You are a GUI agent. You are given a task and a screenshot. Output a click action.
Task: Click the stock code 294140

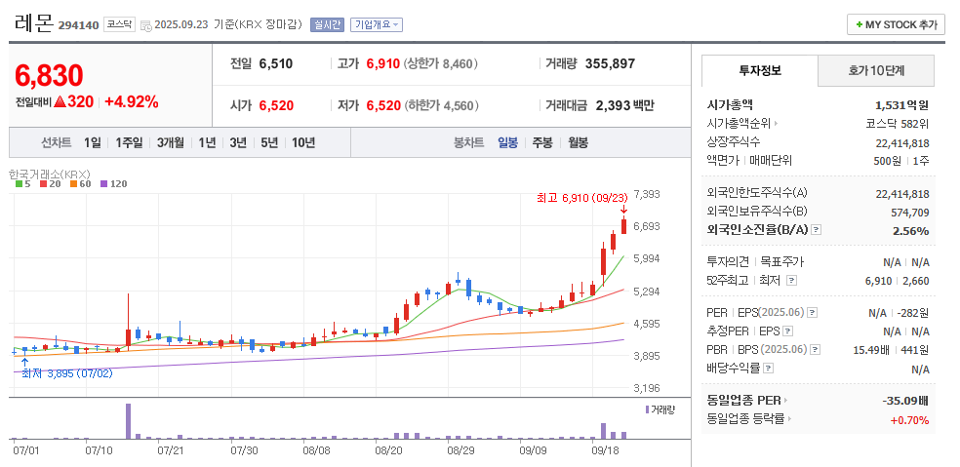[78, 25]
